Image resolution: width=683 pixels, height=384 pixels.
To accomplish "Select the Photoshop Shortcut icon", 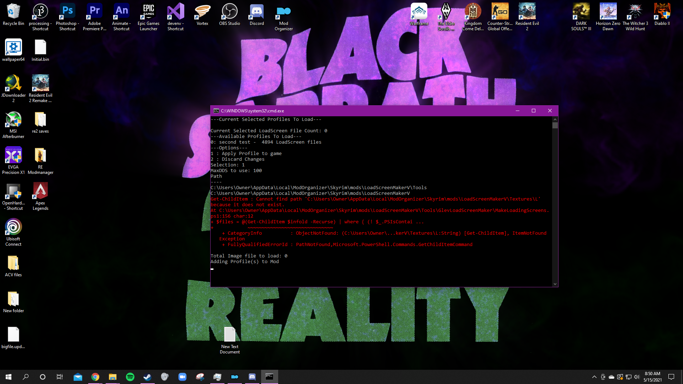I will click(67, 17).
